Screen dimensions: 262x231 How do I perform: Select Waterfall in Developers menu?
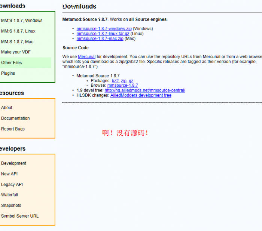point(9,195)
